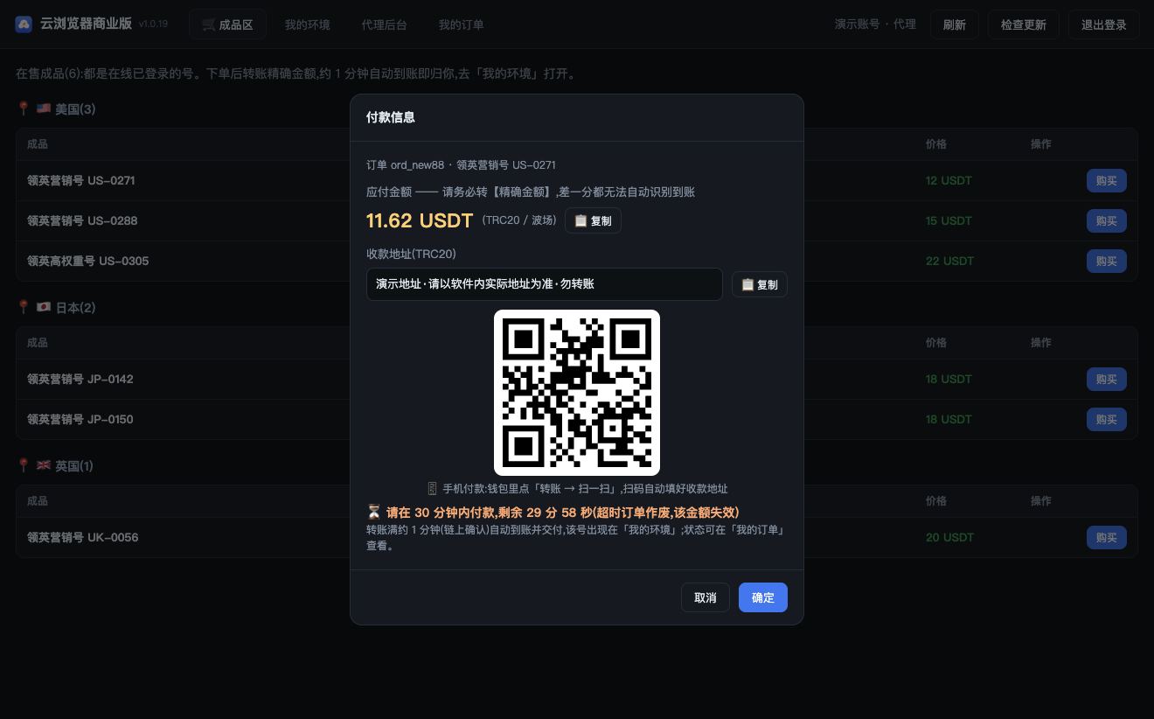Click the phone icon beside 手机付款 hint
The width and height of the screenshot is (1154, 719).
(432, 489)
